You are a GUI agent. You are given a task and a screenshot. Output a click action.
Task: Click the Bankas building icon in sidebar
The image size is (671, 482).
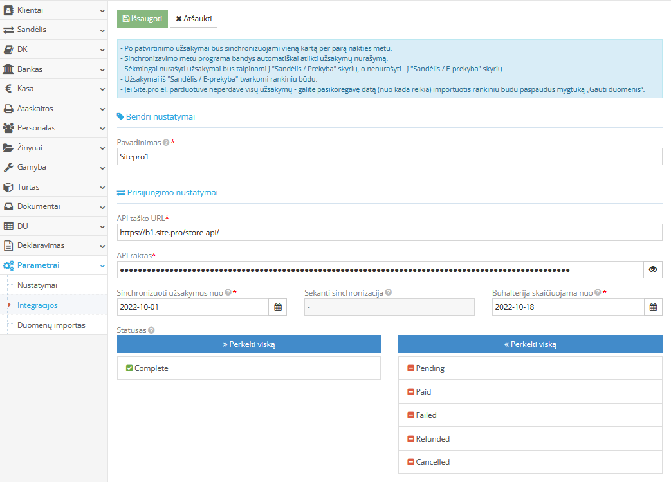[x=8, y=69]
